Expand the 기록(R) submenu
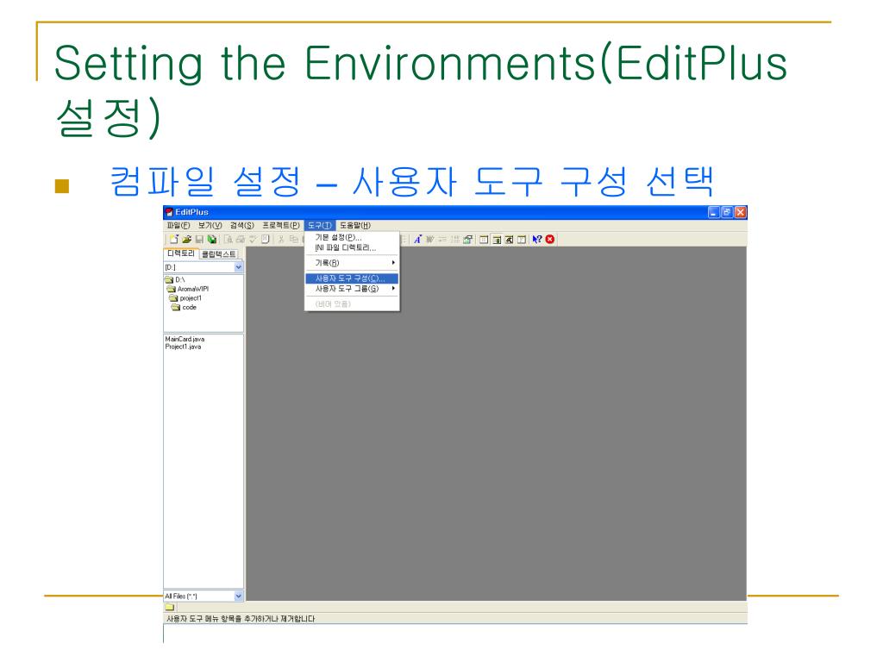Image resolution: width=883 pixels, height=662 pixels. [x=352, y=263]
